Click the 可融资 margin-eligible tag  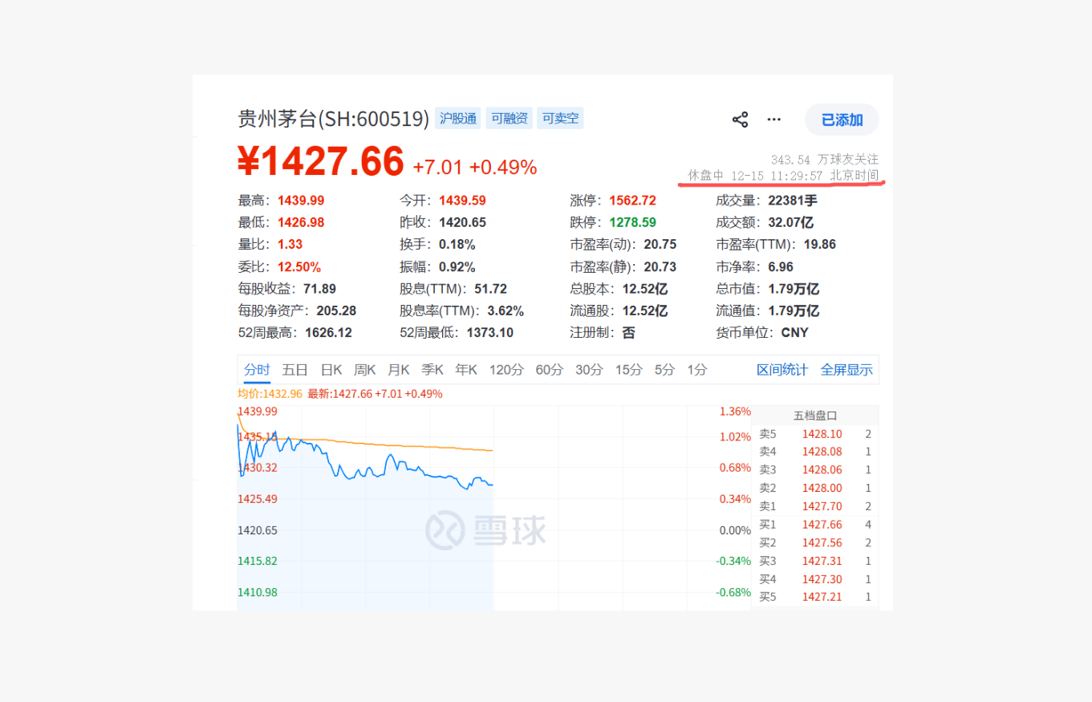(509, 118)
